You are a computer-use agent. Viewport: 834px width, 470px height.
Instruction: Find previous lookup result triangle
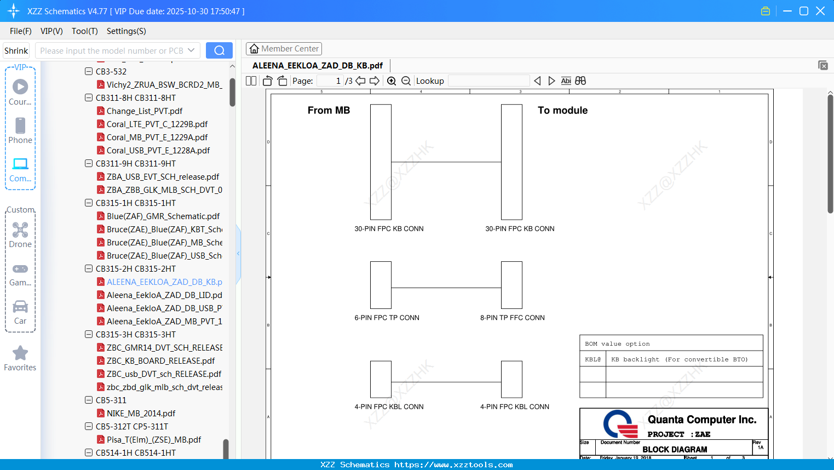pyautogui.click(x=537, y=81)
